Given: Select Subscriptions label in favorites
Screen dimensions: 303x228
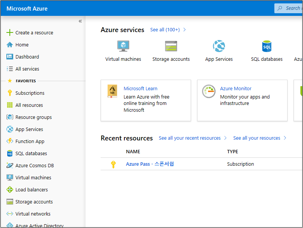Looking at the screenshot, I should pos(30,93).
